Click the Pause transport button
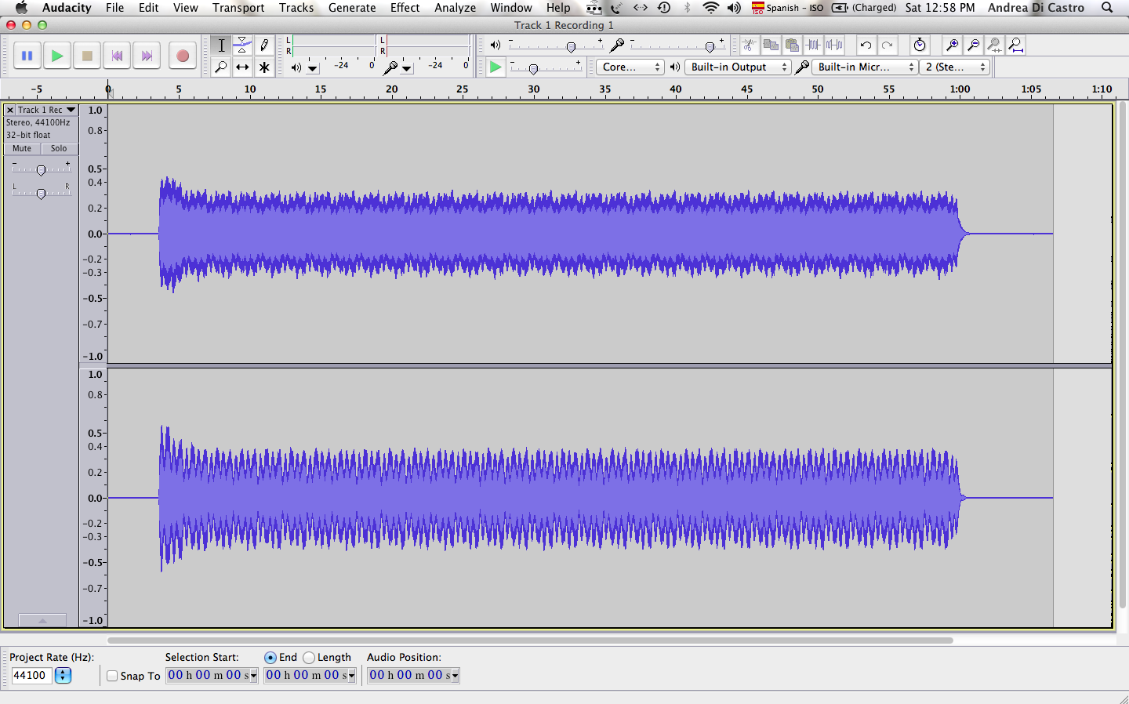 tap(27, 56)
